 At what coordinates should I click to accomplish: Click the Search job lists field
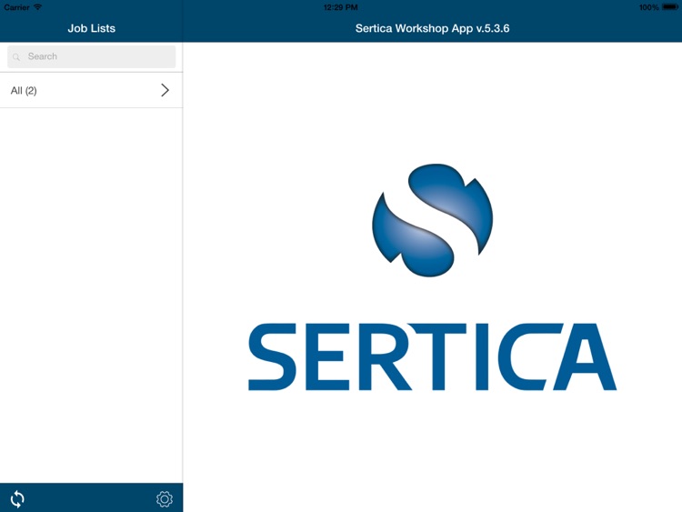(91, 56)
